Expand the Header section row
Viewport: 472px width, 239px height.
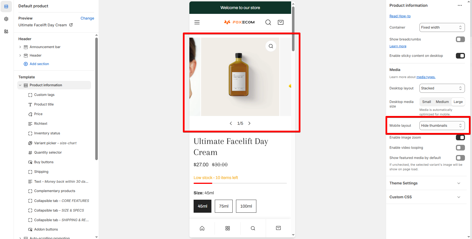click(20, 55)
